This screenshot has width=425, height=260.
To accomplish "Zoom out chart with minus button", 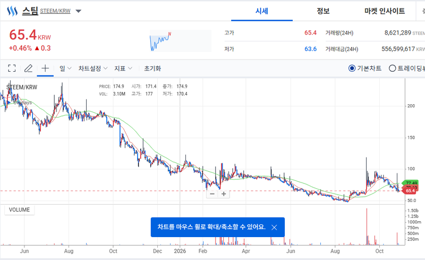I will pos(212,194).
